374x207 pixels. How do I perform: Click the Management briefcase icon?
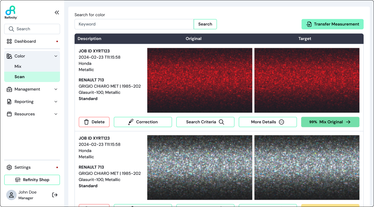[x=9, y=89]
